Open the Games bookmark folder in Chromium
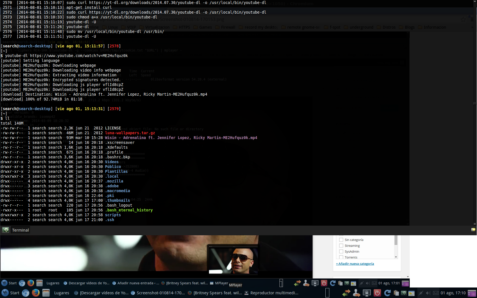This screenshot has width=477, height=298. (203, 27)
